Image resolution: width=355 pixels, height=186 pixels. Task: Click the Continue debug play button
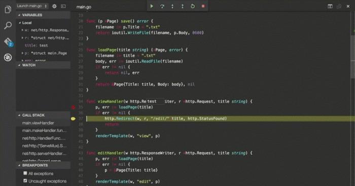tap(152, 7)
